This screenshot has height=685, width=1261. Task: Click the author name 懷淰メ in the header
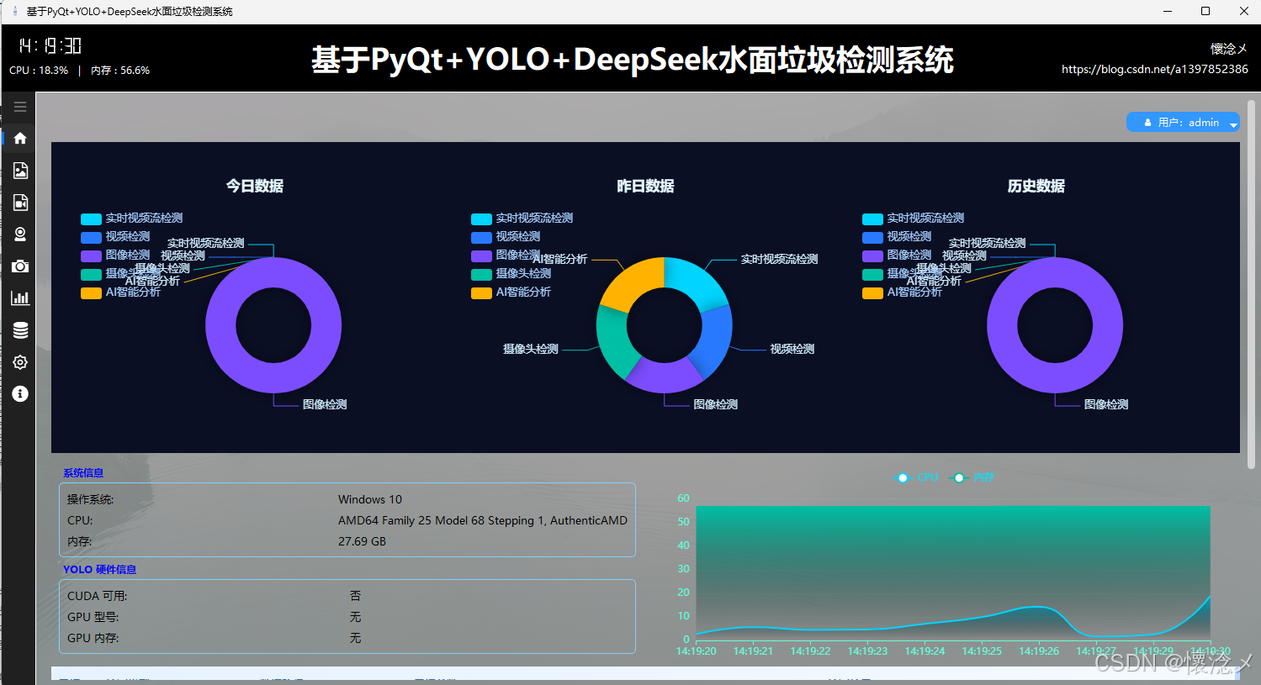(1229, 49)
